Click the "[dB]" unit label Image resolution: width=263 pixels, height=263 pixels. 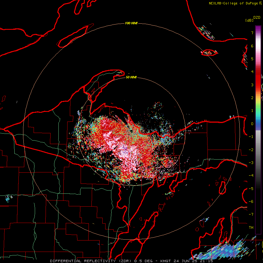[249, 20]
